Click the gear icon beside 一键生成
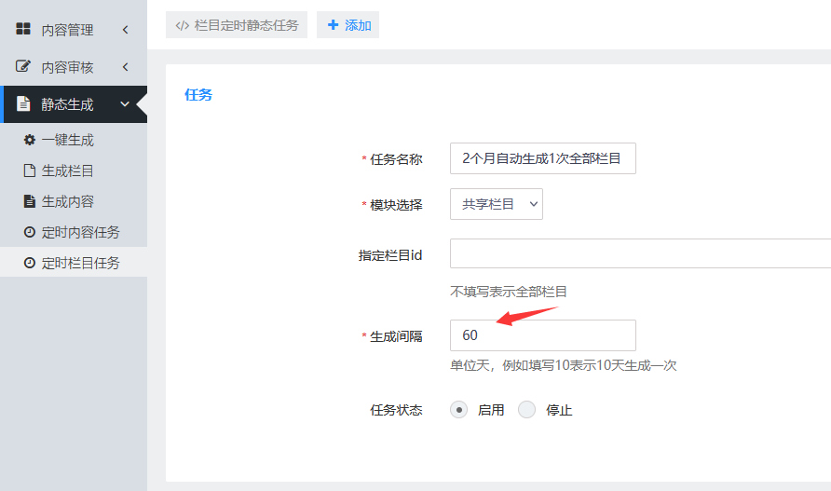 (x=30, y=140)
